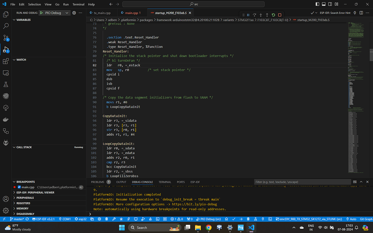This screenshot has width=373, height=233.
Task: Open errors and warnings count in status bar
Action: (177, 219)
